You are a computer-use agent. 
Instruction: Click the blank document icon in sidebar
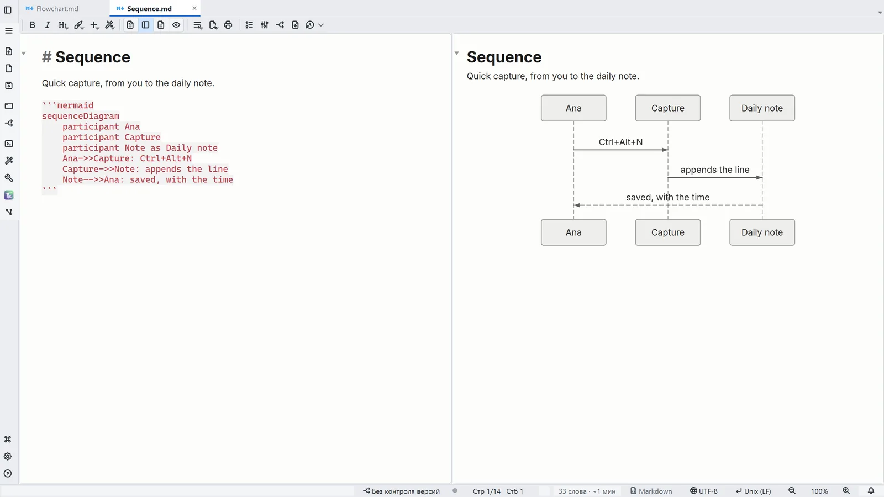click(x=9, y=68)
